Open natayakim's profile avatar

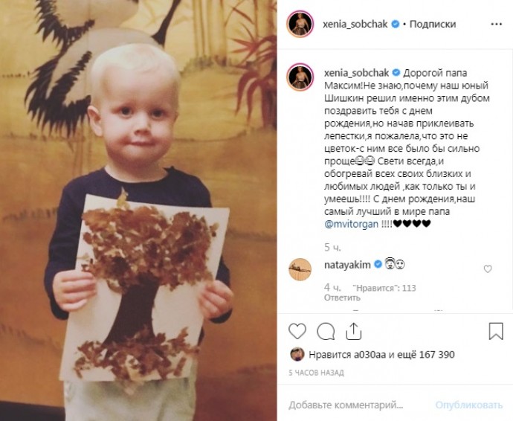(300, 269)
